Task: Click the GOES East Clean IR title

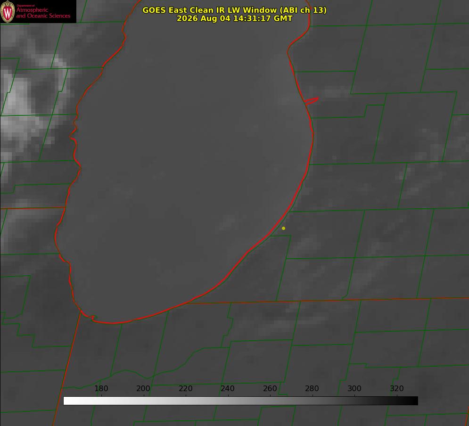Action: [x=234, y=10]
